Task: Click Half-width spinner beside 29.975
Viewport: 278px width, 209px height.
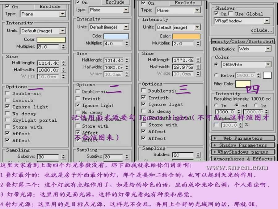Action: tap(198, 67)
